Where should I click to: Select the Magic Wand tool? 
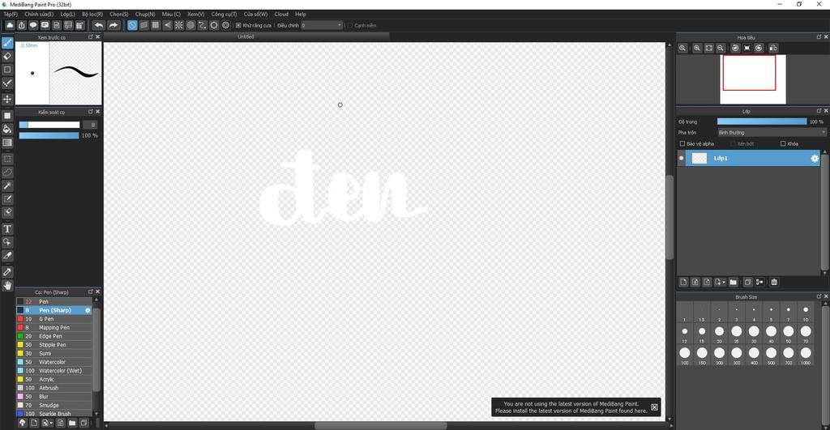[7, 185]
